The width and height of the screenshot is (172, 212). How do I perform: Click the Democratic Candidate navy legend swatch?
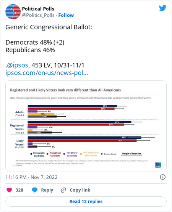[31, 154]
